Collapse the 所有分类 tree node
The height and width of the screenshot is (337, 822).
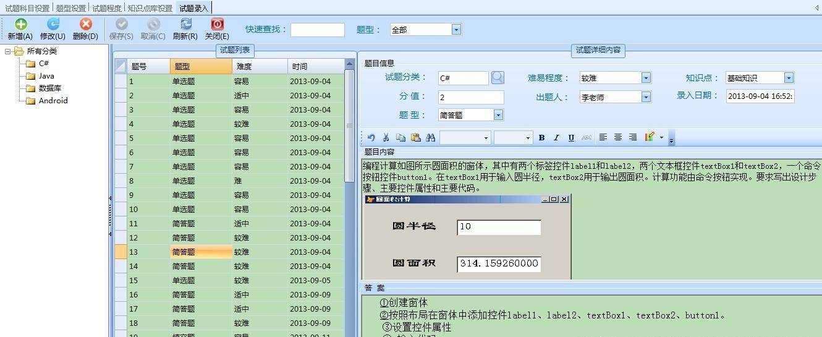(x=7, y=51)
